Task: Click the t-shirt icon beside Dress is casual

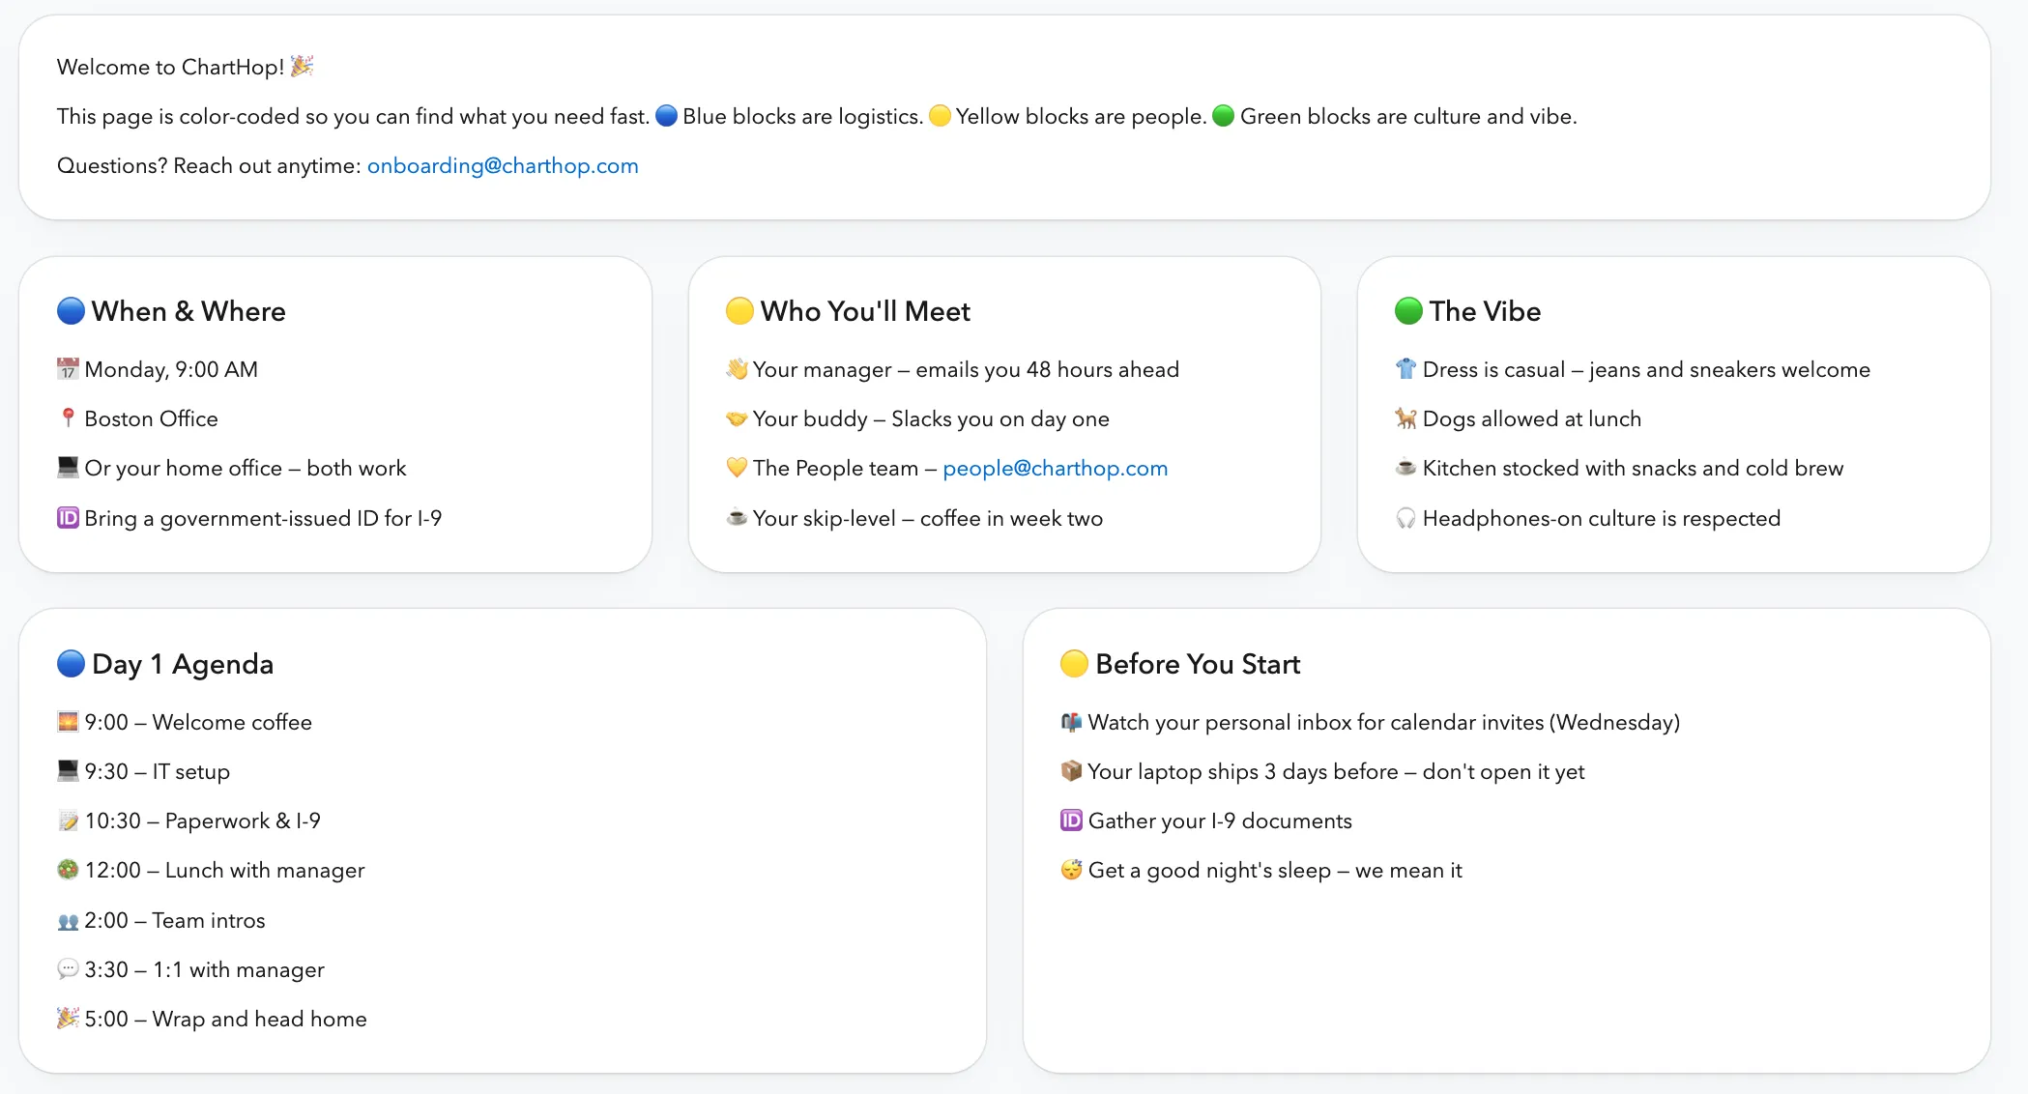Action: pos(1405,368)
